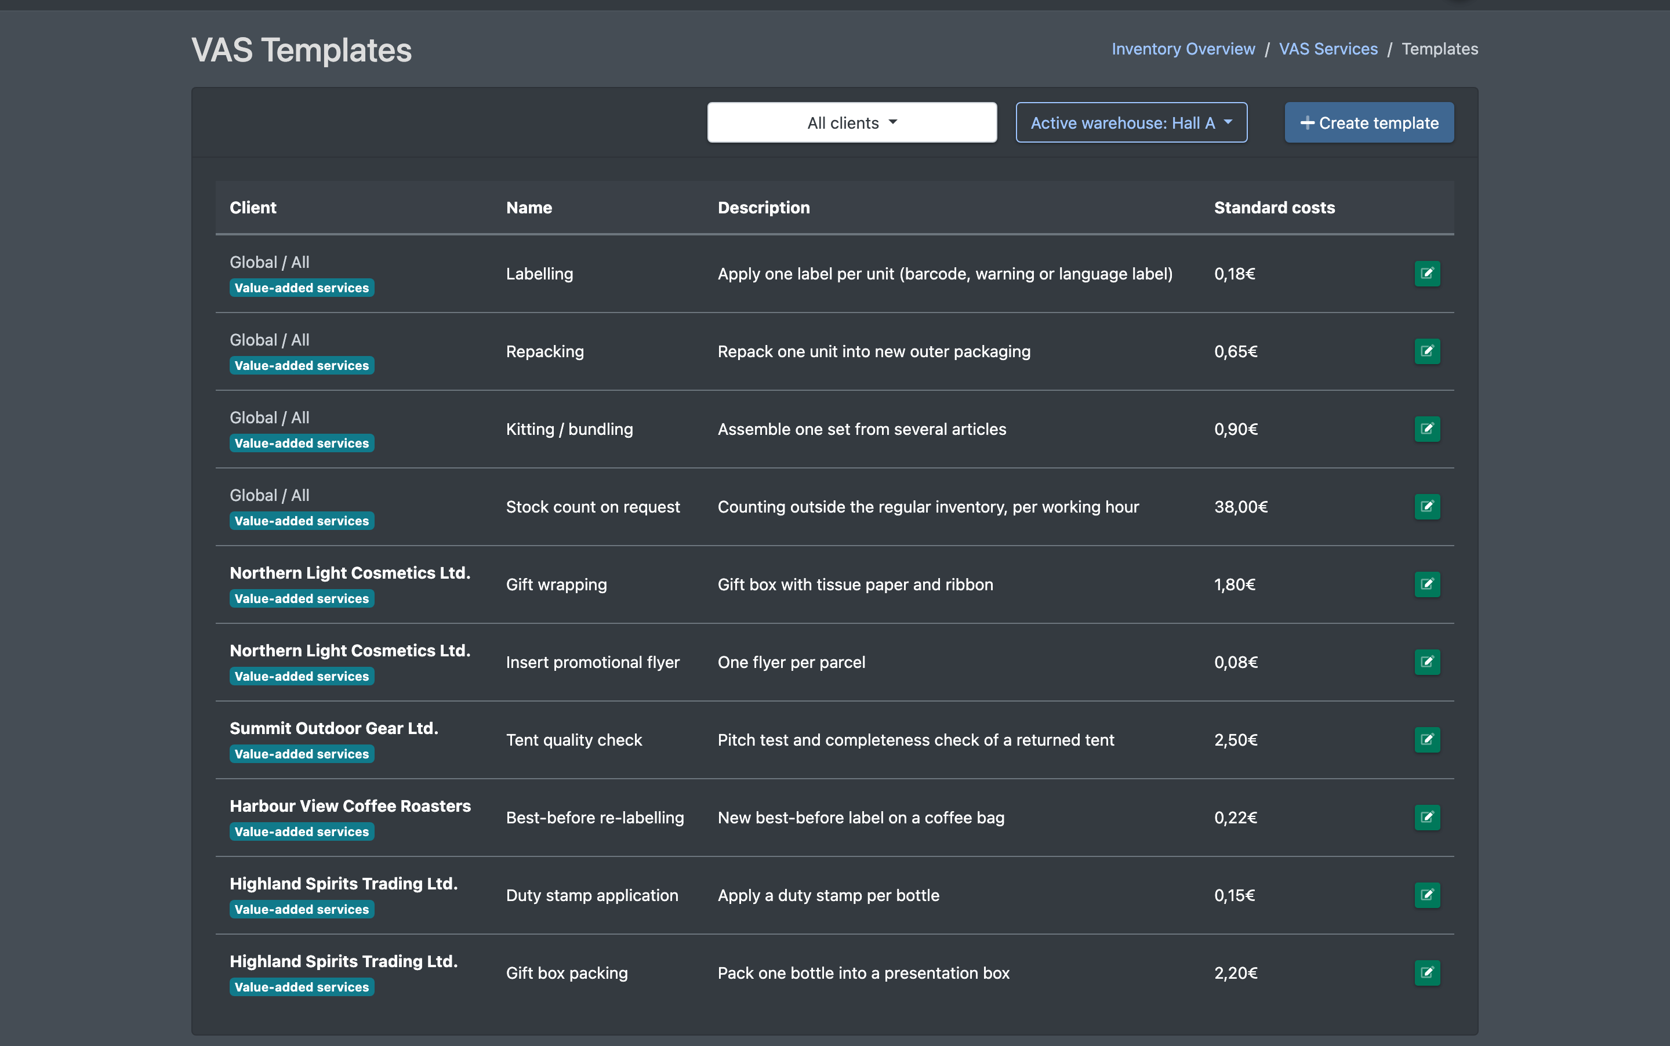
Task: Edit the Stock count on request template
Action: (1426, 507)
